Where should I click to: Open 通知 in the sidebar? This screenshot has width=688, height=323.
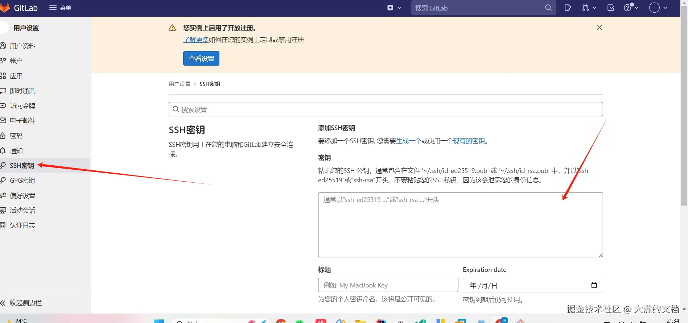click(x=45, y=150)
